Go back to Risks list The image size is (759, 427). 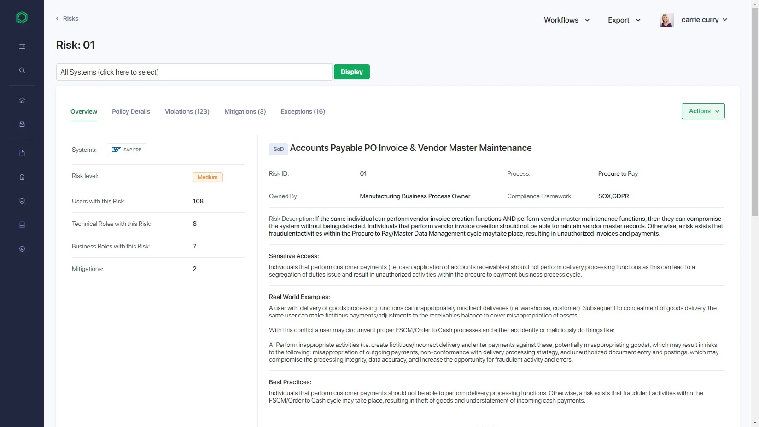click(x=67, y=18)
